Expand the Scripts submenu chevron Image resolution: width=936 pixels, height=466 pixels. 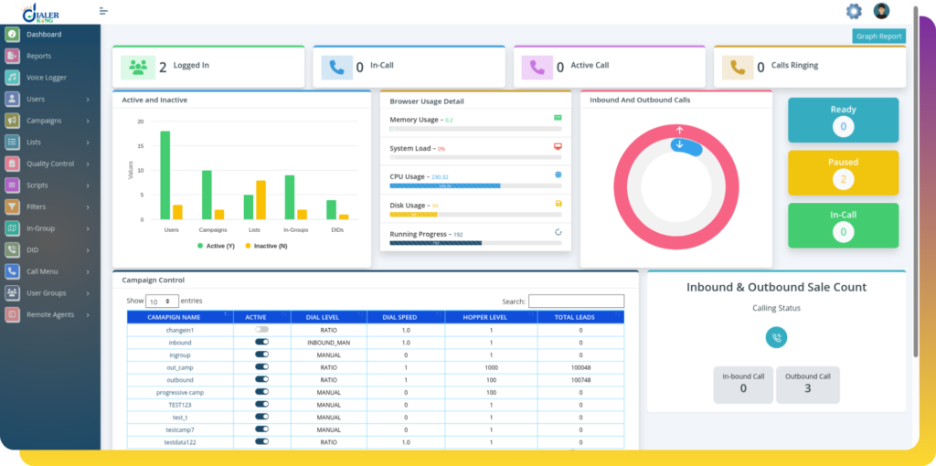coord(88,185)
